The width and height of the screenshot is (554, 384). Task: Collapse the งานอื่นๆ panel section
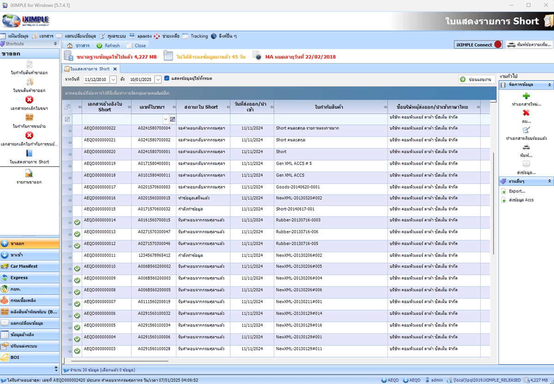[x=549, y=182]
